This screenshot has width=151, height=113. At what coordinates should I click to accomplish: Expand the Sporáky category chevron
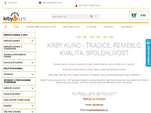point(32,74)
